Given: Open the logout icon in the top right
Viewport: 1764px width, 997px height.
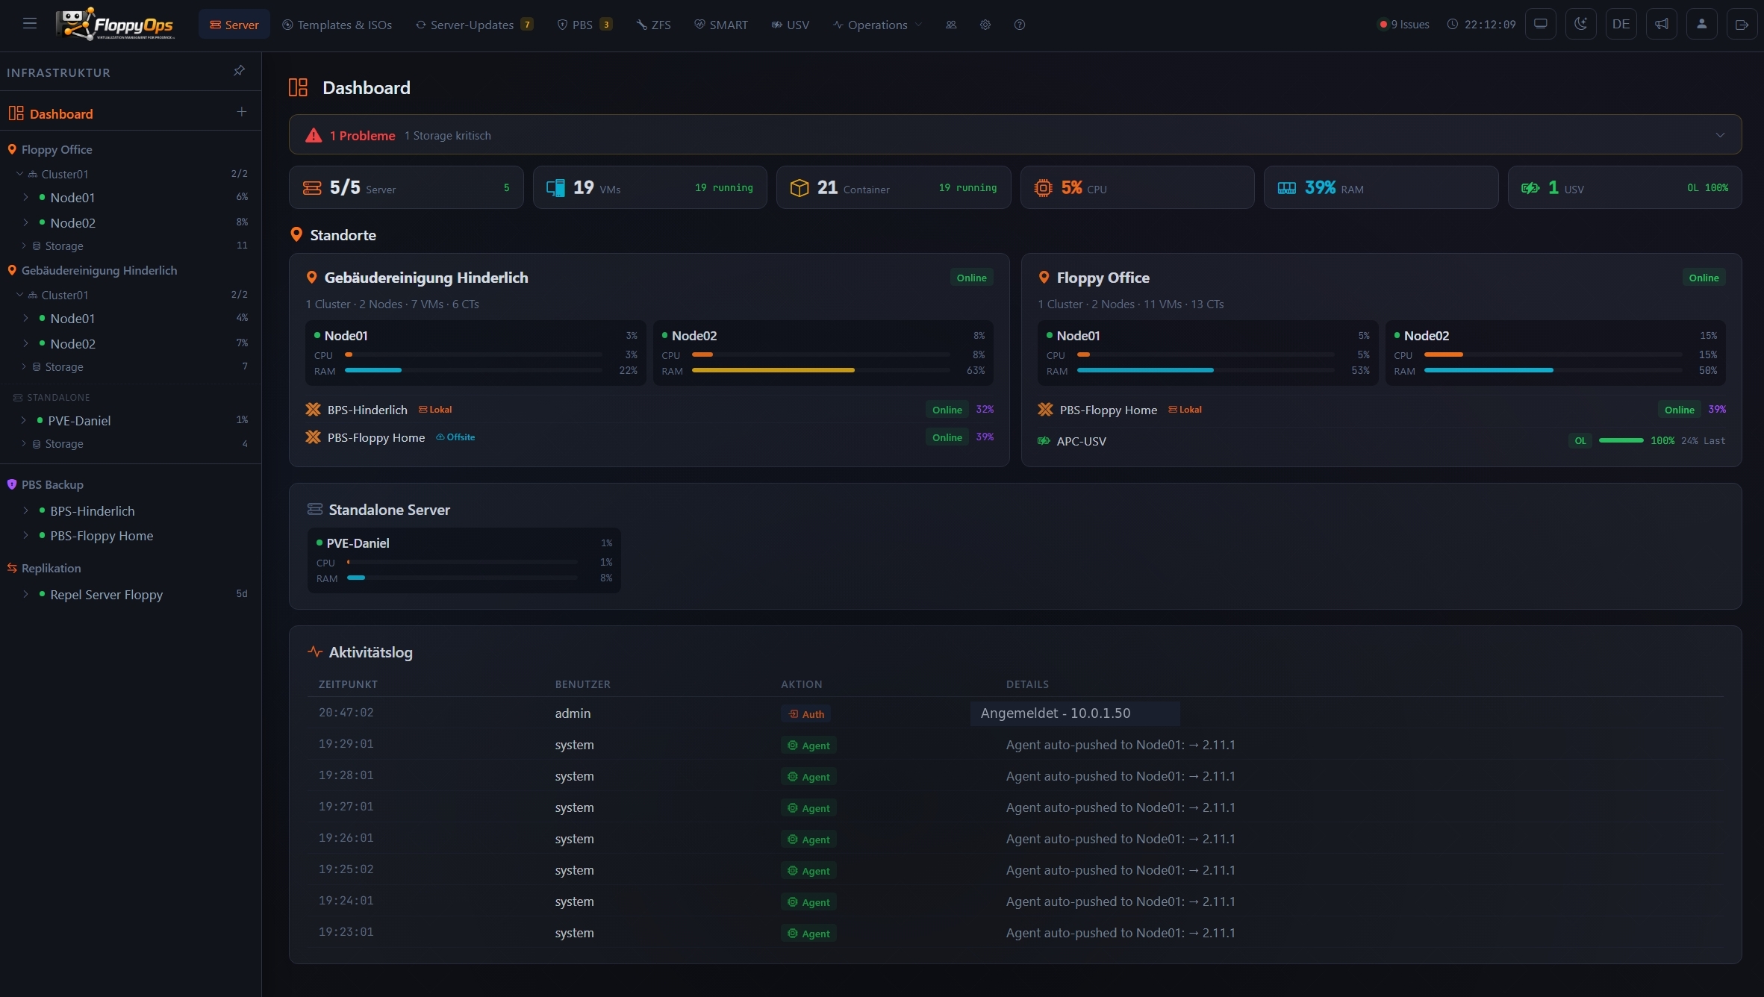Looking at the screenshot, I should [1742, 23].
